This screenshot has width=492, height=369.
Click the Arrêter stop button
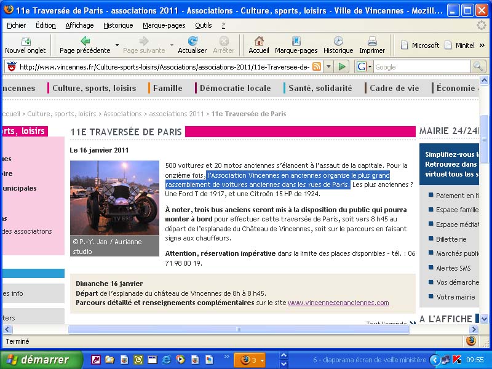(224, 45)
